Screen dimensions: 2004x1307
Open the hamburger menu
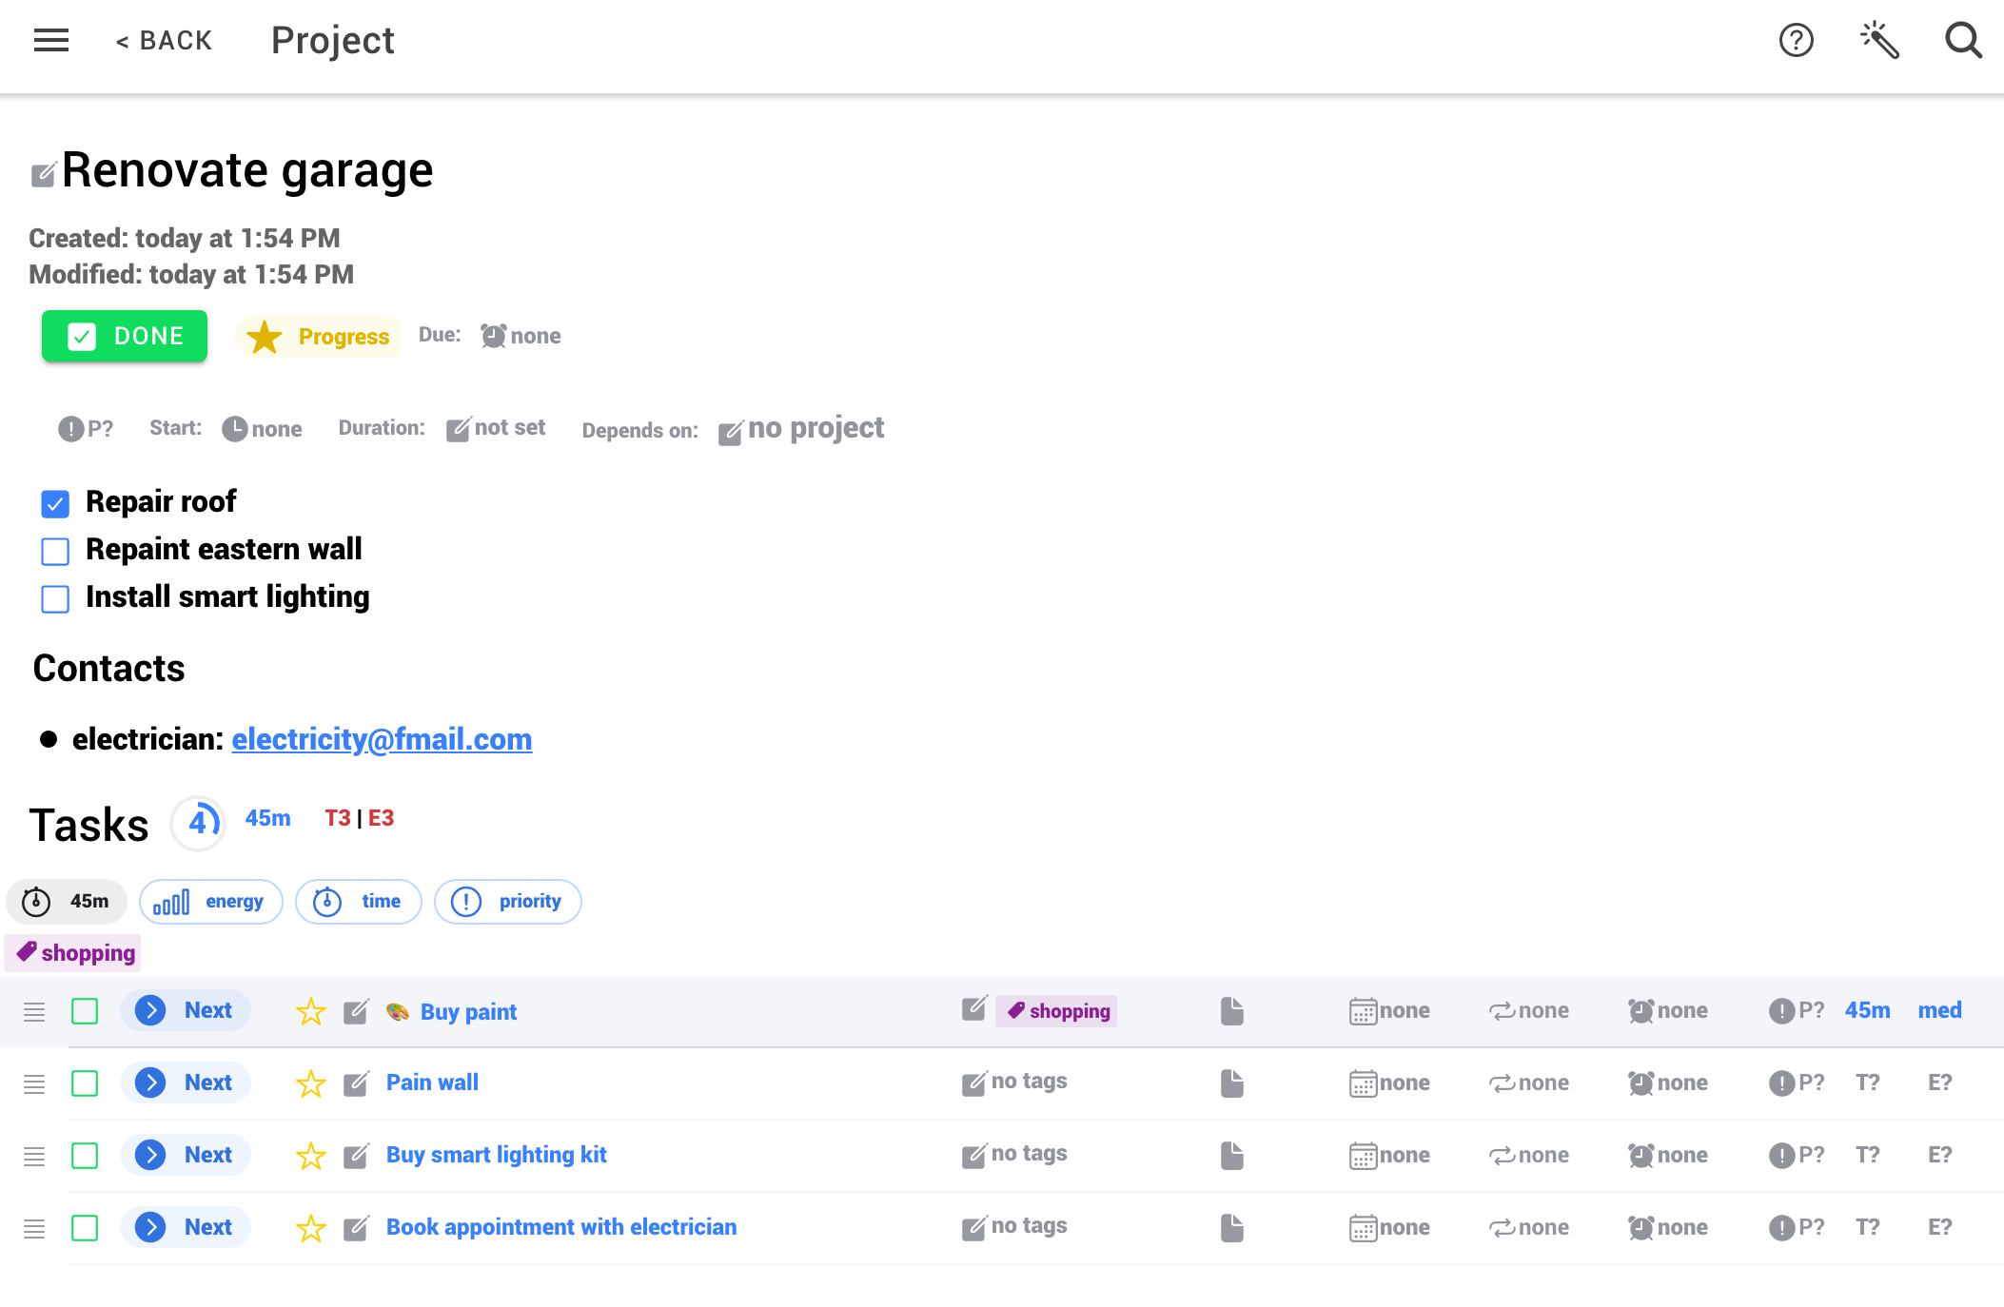[50, 40]
